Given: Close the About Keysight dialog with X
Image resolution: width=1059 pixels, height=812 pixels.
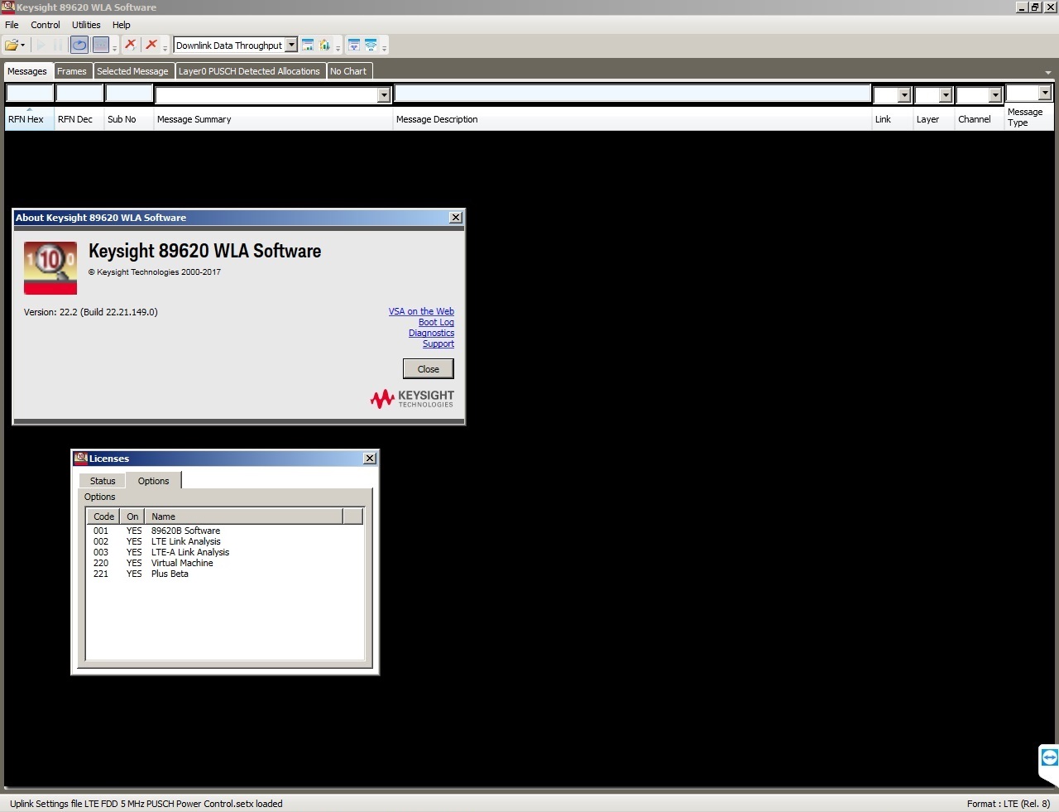Looking at the screenshot, I should (456, 218).
